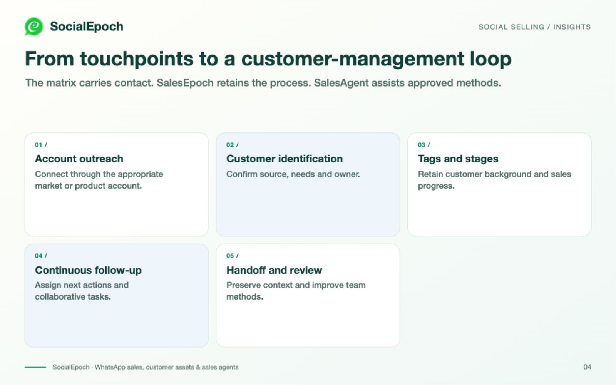Image resolution: width=616 pixels, height=385 pixels.
Task: Click the SocialEpoch green logo icon
Action: (34, 27)
